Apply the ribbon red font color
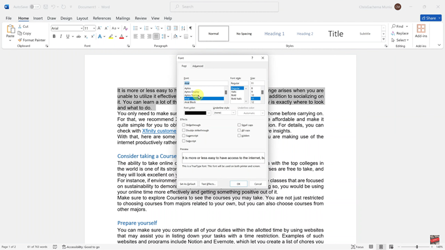 point(122,36)
